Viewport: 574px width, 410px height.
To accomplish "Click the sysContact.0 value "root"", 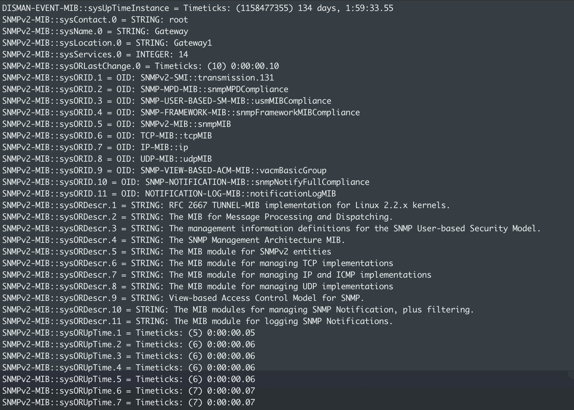I will pyautogui.click(x=178, y=20).
